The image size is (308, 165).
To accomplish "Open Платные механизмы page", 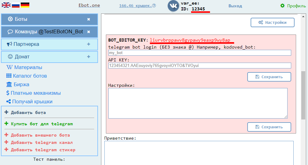I will (35, 93).
